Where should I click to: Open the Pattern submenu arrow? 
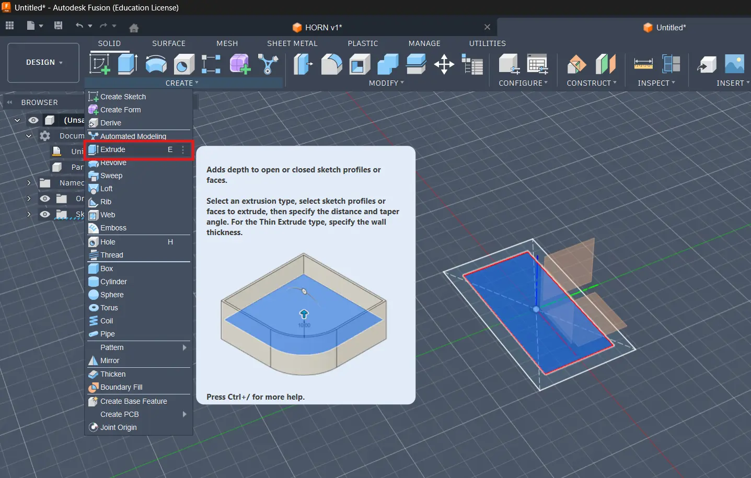184,348
